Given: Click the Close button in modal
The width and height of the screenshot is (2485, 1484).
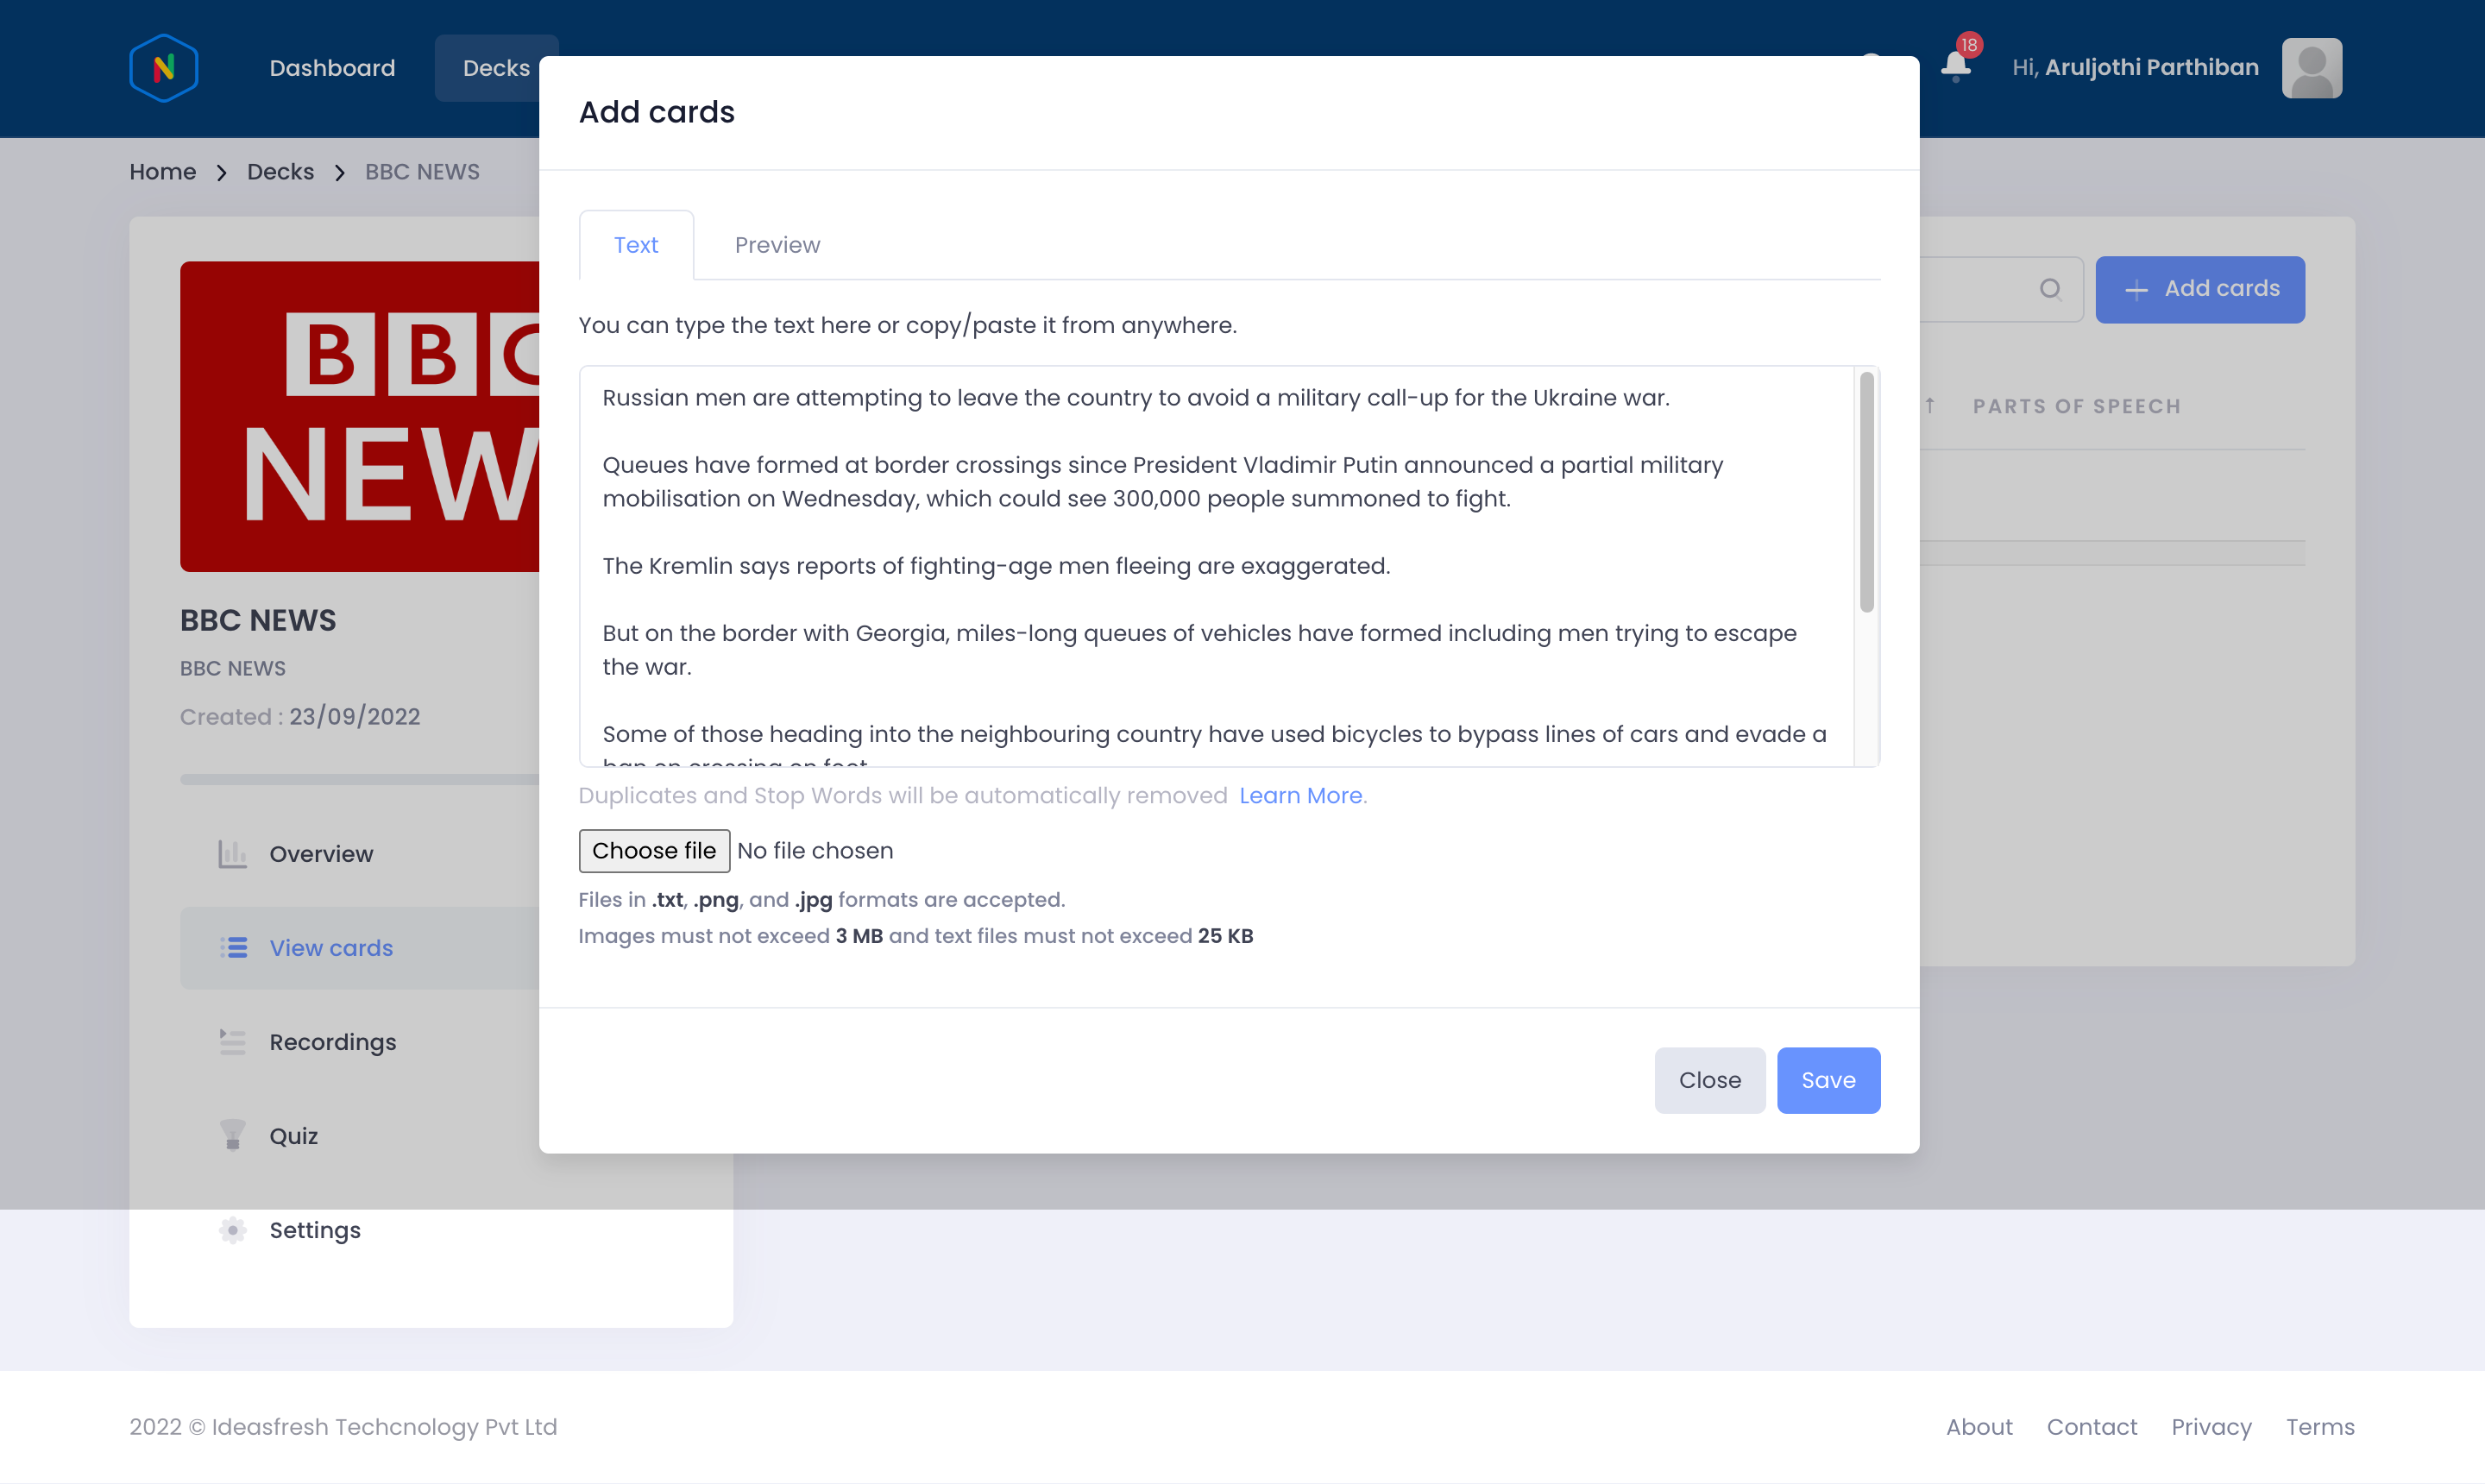Looking at the screenshot, I should click(1709, 1079).
